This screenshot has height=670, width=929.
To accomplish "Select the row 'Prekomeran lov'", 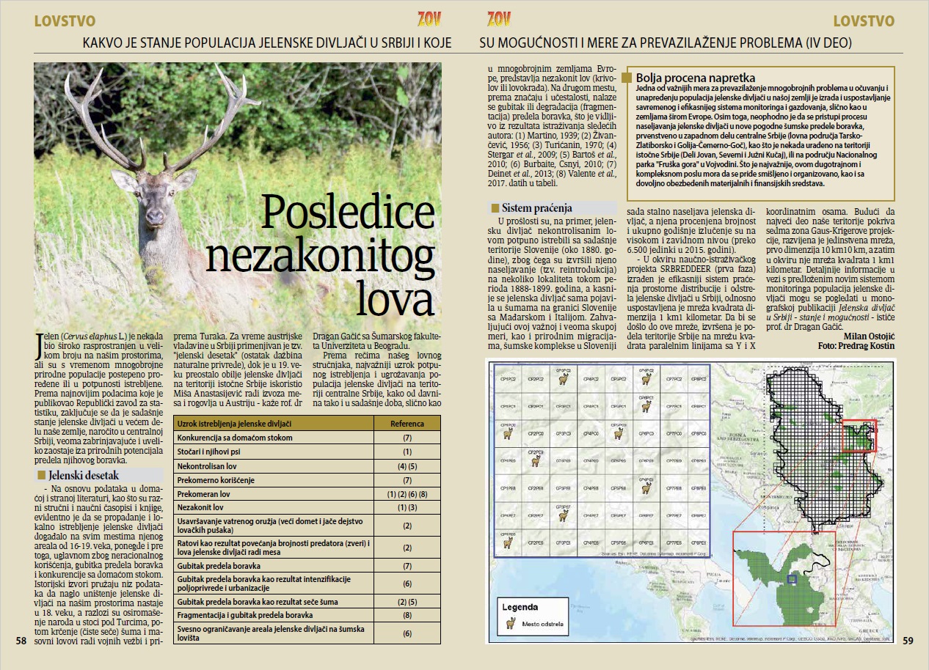I will (x=307, y=493).
